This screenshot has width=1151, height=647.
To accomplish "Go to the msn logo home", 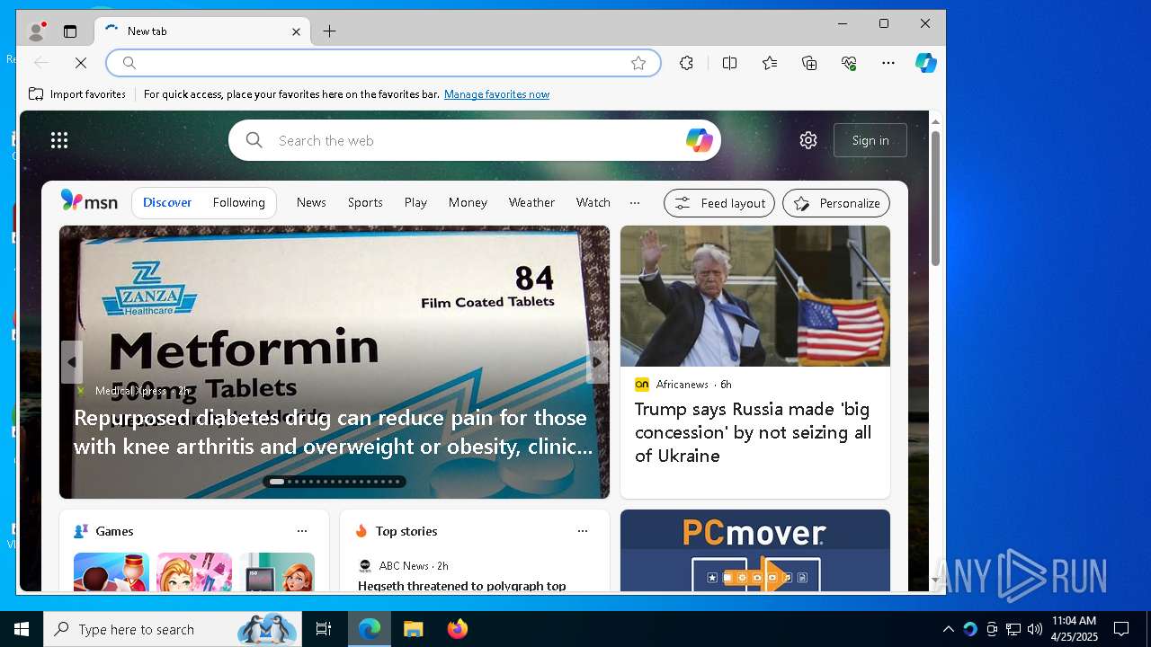I will click(x=89, y=202).
